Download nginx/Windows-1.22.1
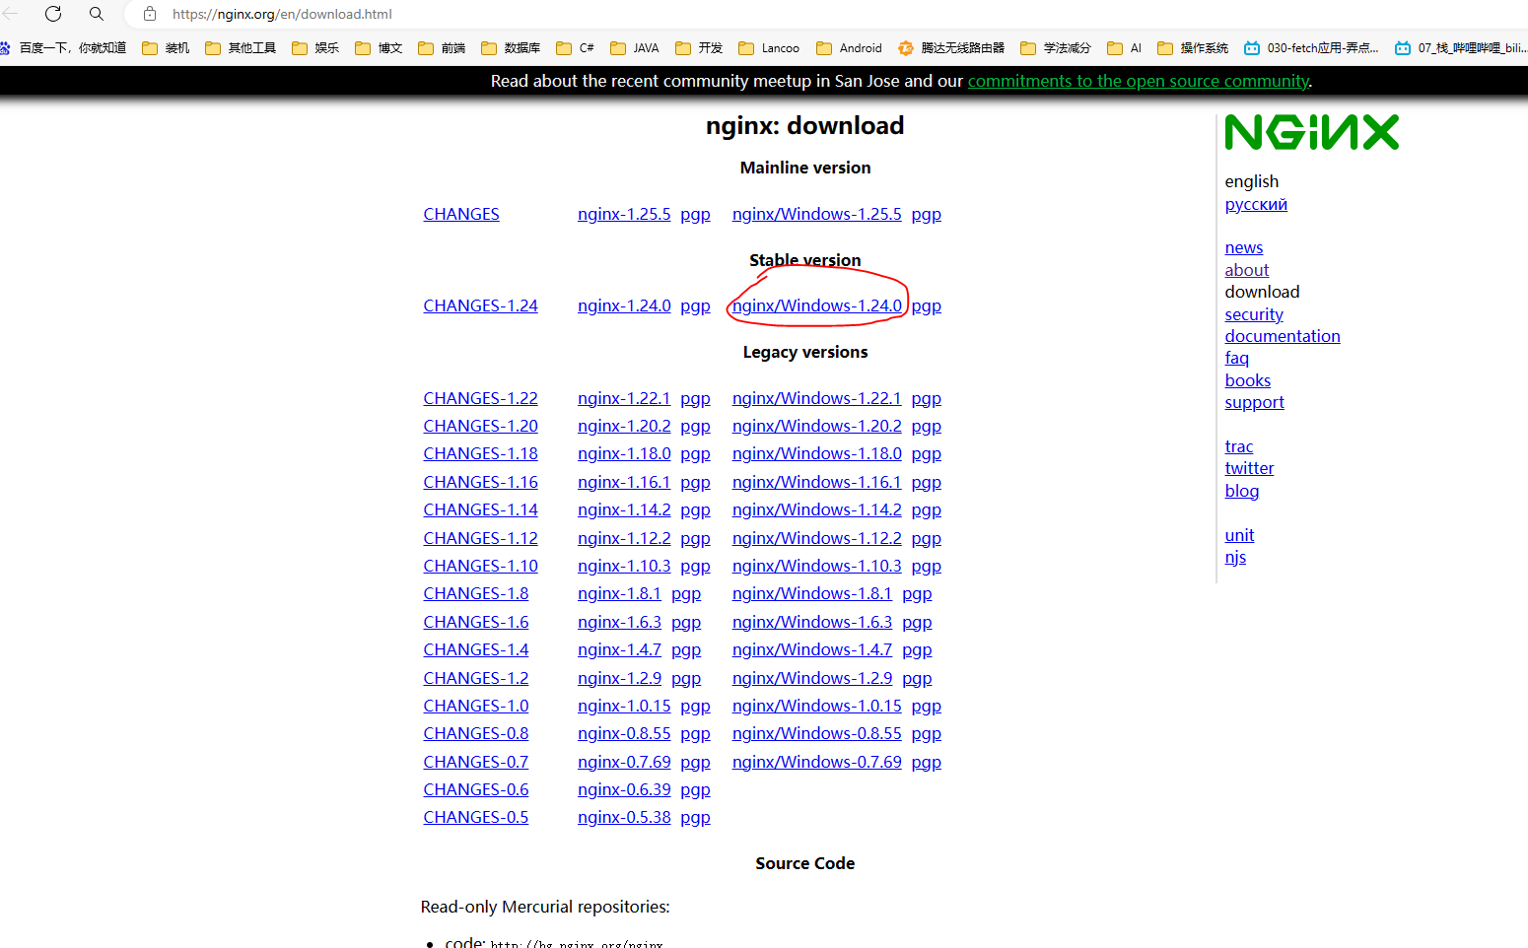The width and height of the screenshot is (1528, 948). tap(816, 398)
